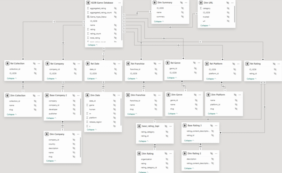This screenshot has height=173, width=282.
Task: Click the Base Rating 3 table icon
Action: click(185, 126)
